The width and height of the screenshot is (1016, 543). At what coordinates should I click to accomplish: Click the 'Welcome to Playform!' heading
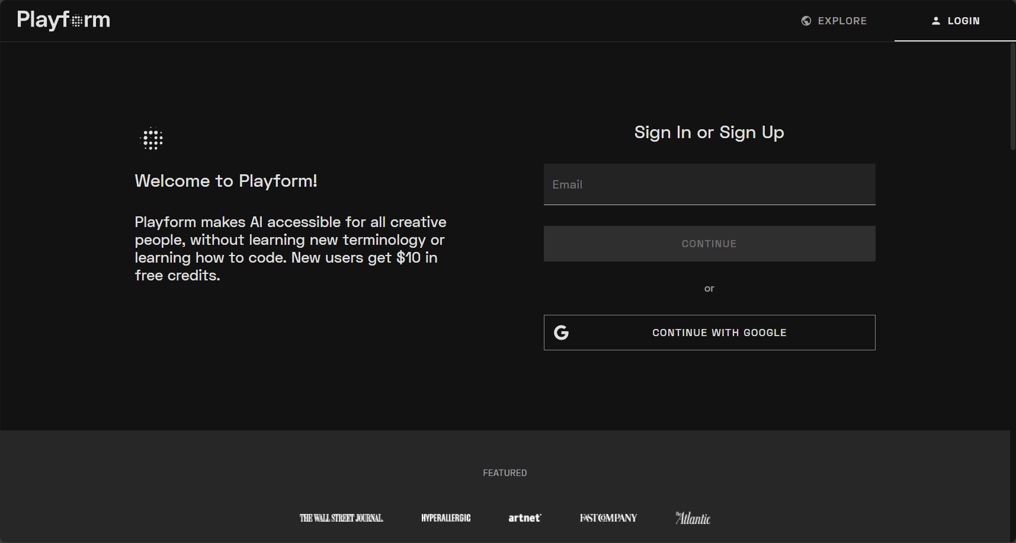[226, 181]
